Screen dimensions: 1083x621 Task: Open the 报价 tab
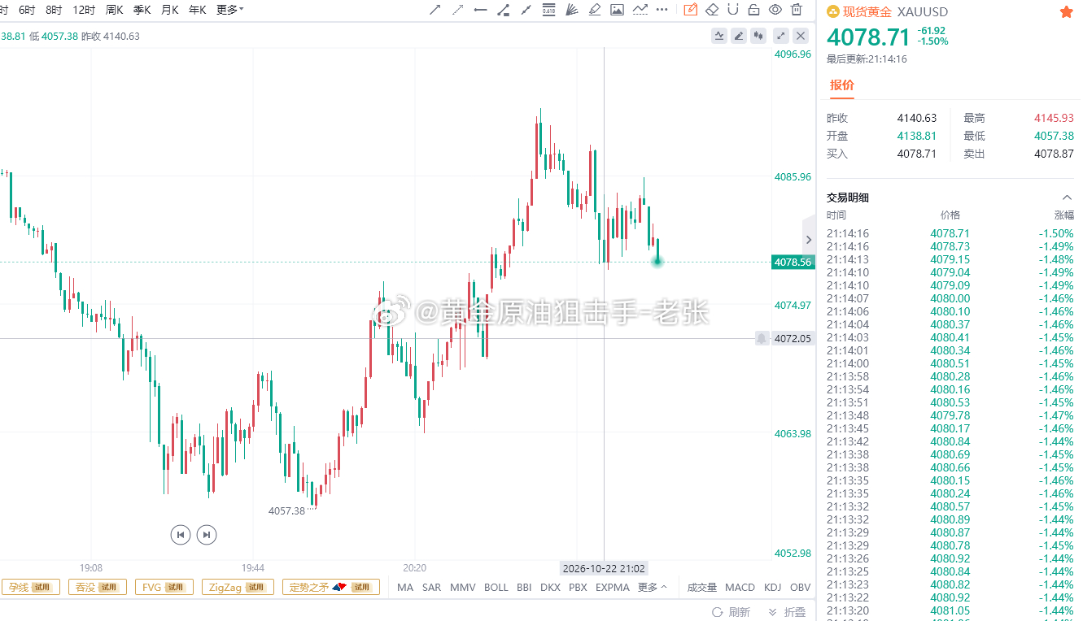pyautogui.click(x=842, y=85)
